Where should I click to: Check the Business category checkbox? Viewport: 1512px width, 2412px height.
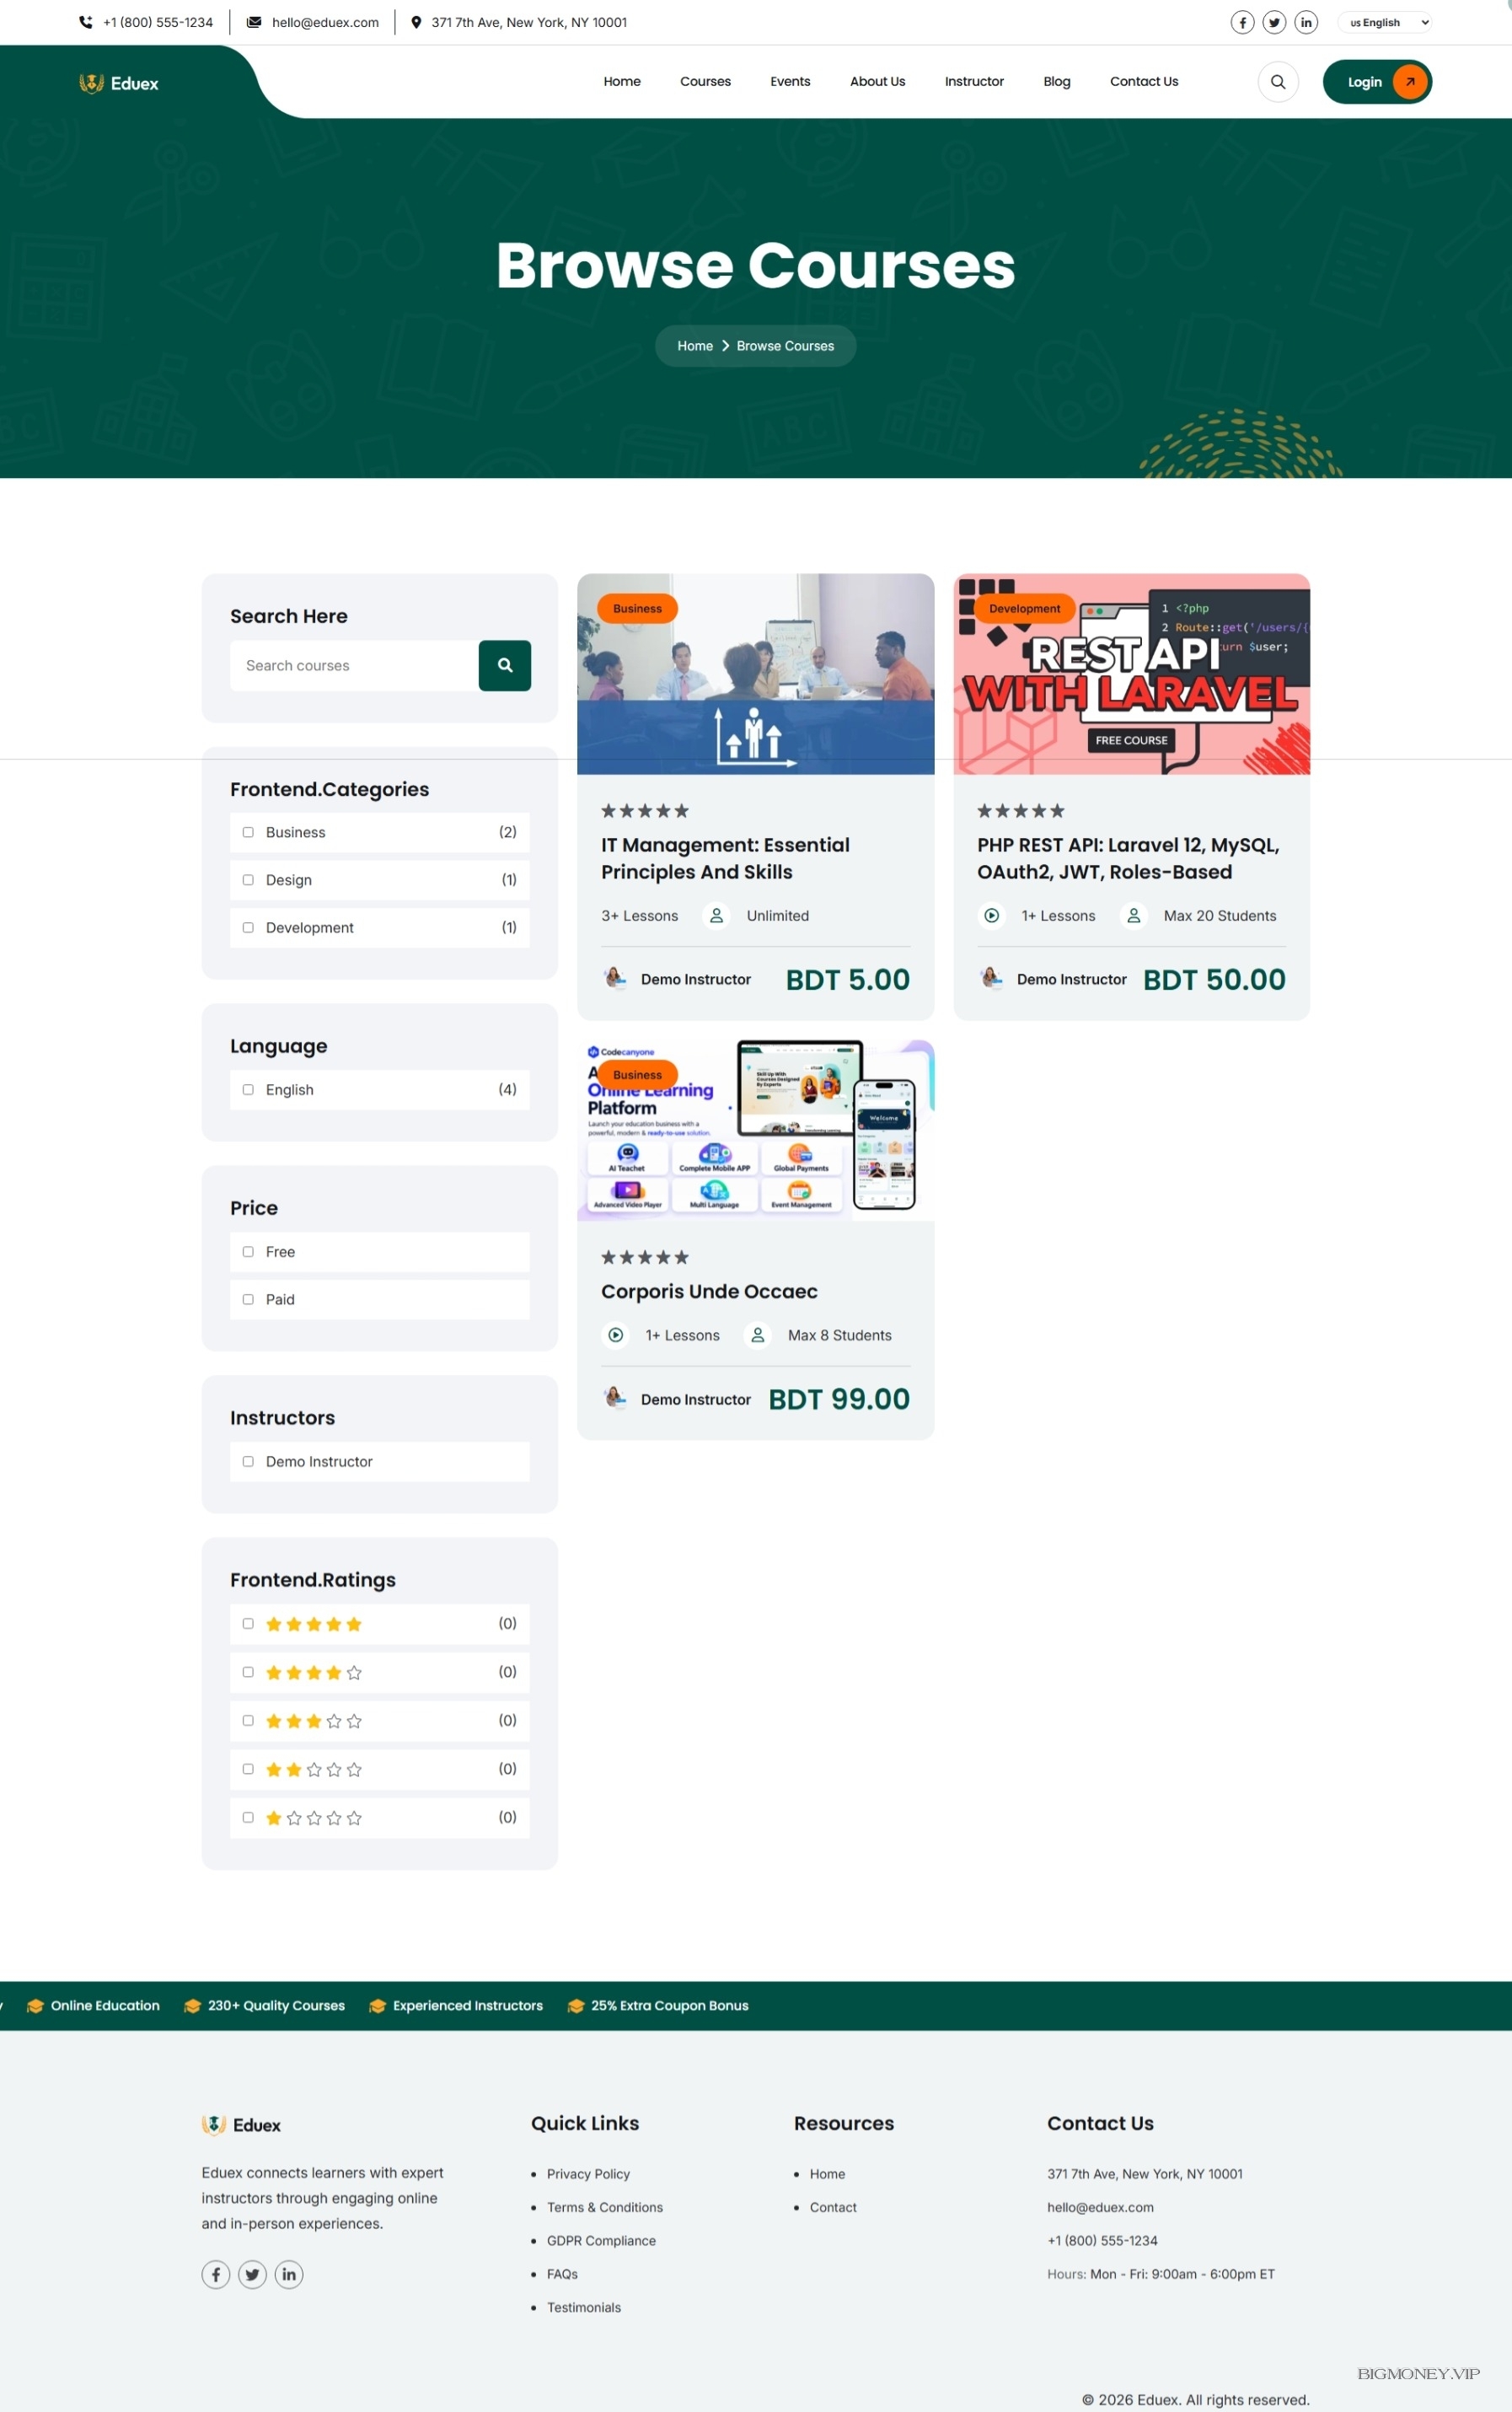pos(248,832)
